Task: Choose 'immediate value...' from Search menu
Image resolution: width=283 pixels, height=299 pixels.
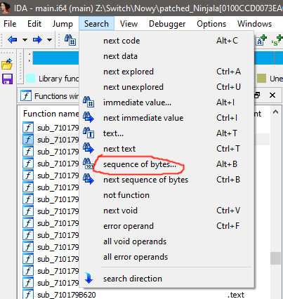Action: [166, 102]
